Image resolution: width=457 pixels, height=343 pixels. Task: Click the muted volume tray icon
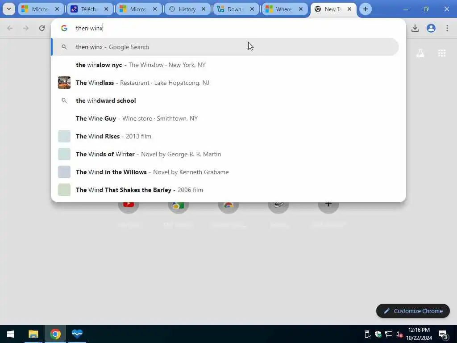pos(399,334)
